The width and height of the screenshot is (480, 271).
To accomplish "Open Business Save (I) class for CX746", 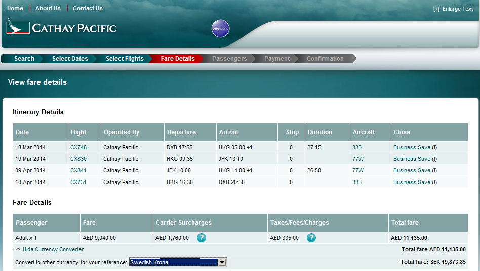I will tap(415, 147).
